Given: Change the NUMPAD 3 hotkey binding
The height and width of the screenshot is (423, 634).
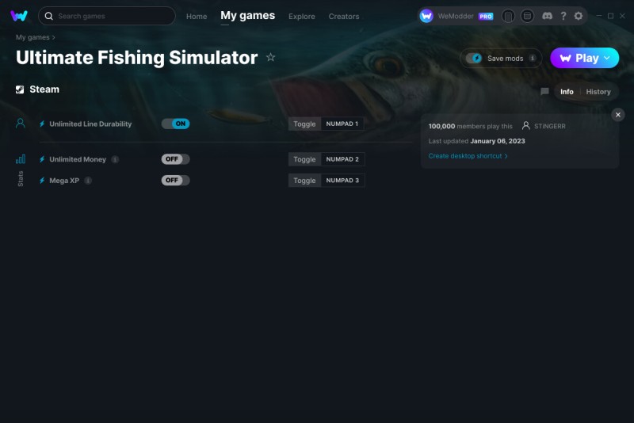Looking at the screenshot, I should click(342, 180).
